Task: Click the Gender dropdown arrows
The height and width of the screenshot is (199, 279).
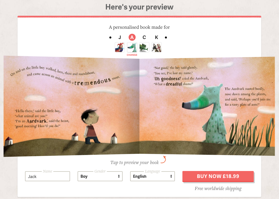Action: click(x=119, y=176)
